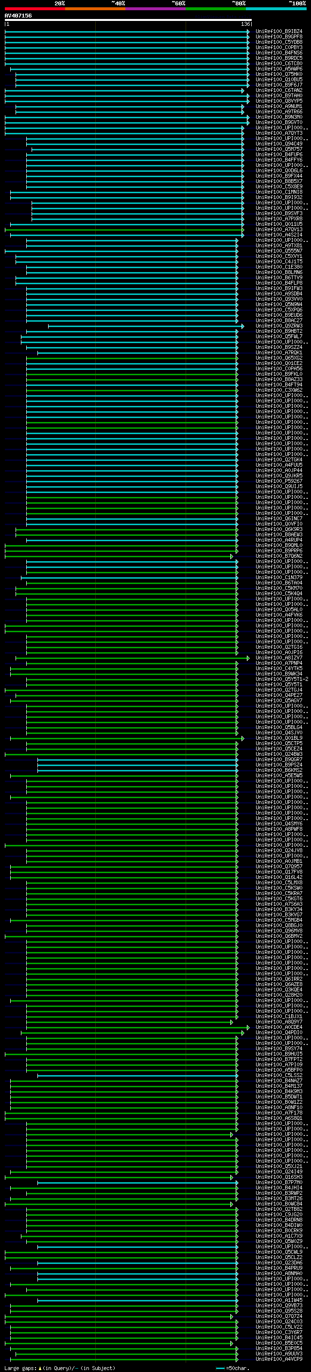Select hit label UniRef100_C3XW62

click(278, 390)
